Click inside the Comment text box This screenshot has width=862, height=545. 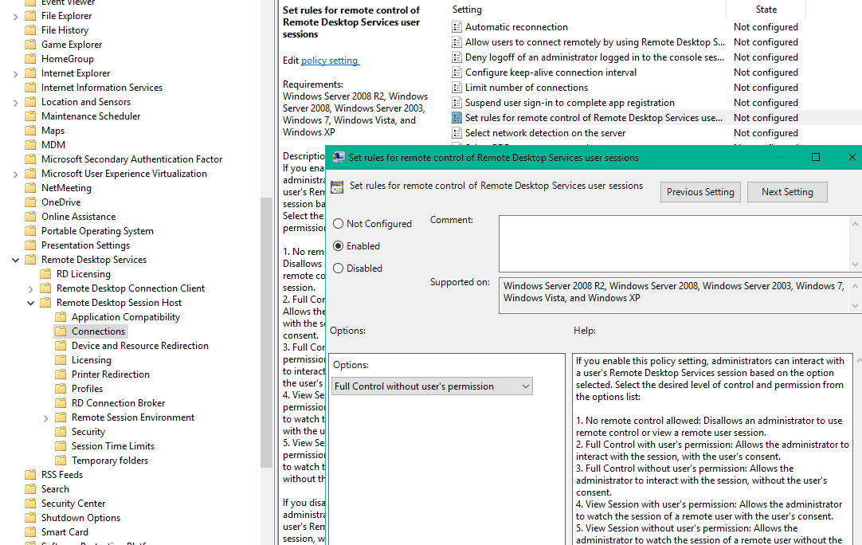675,244
